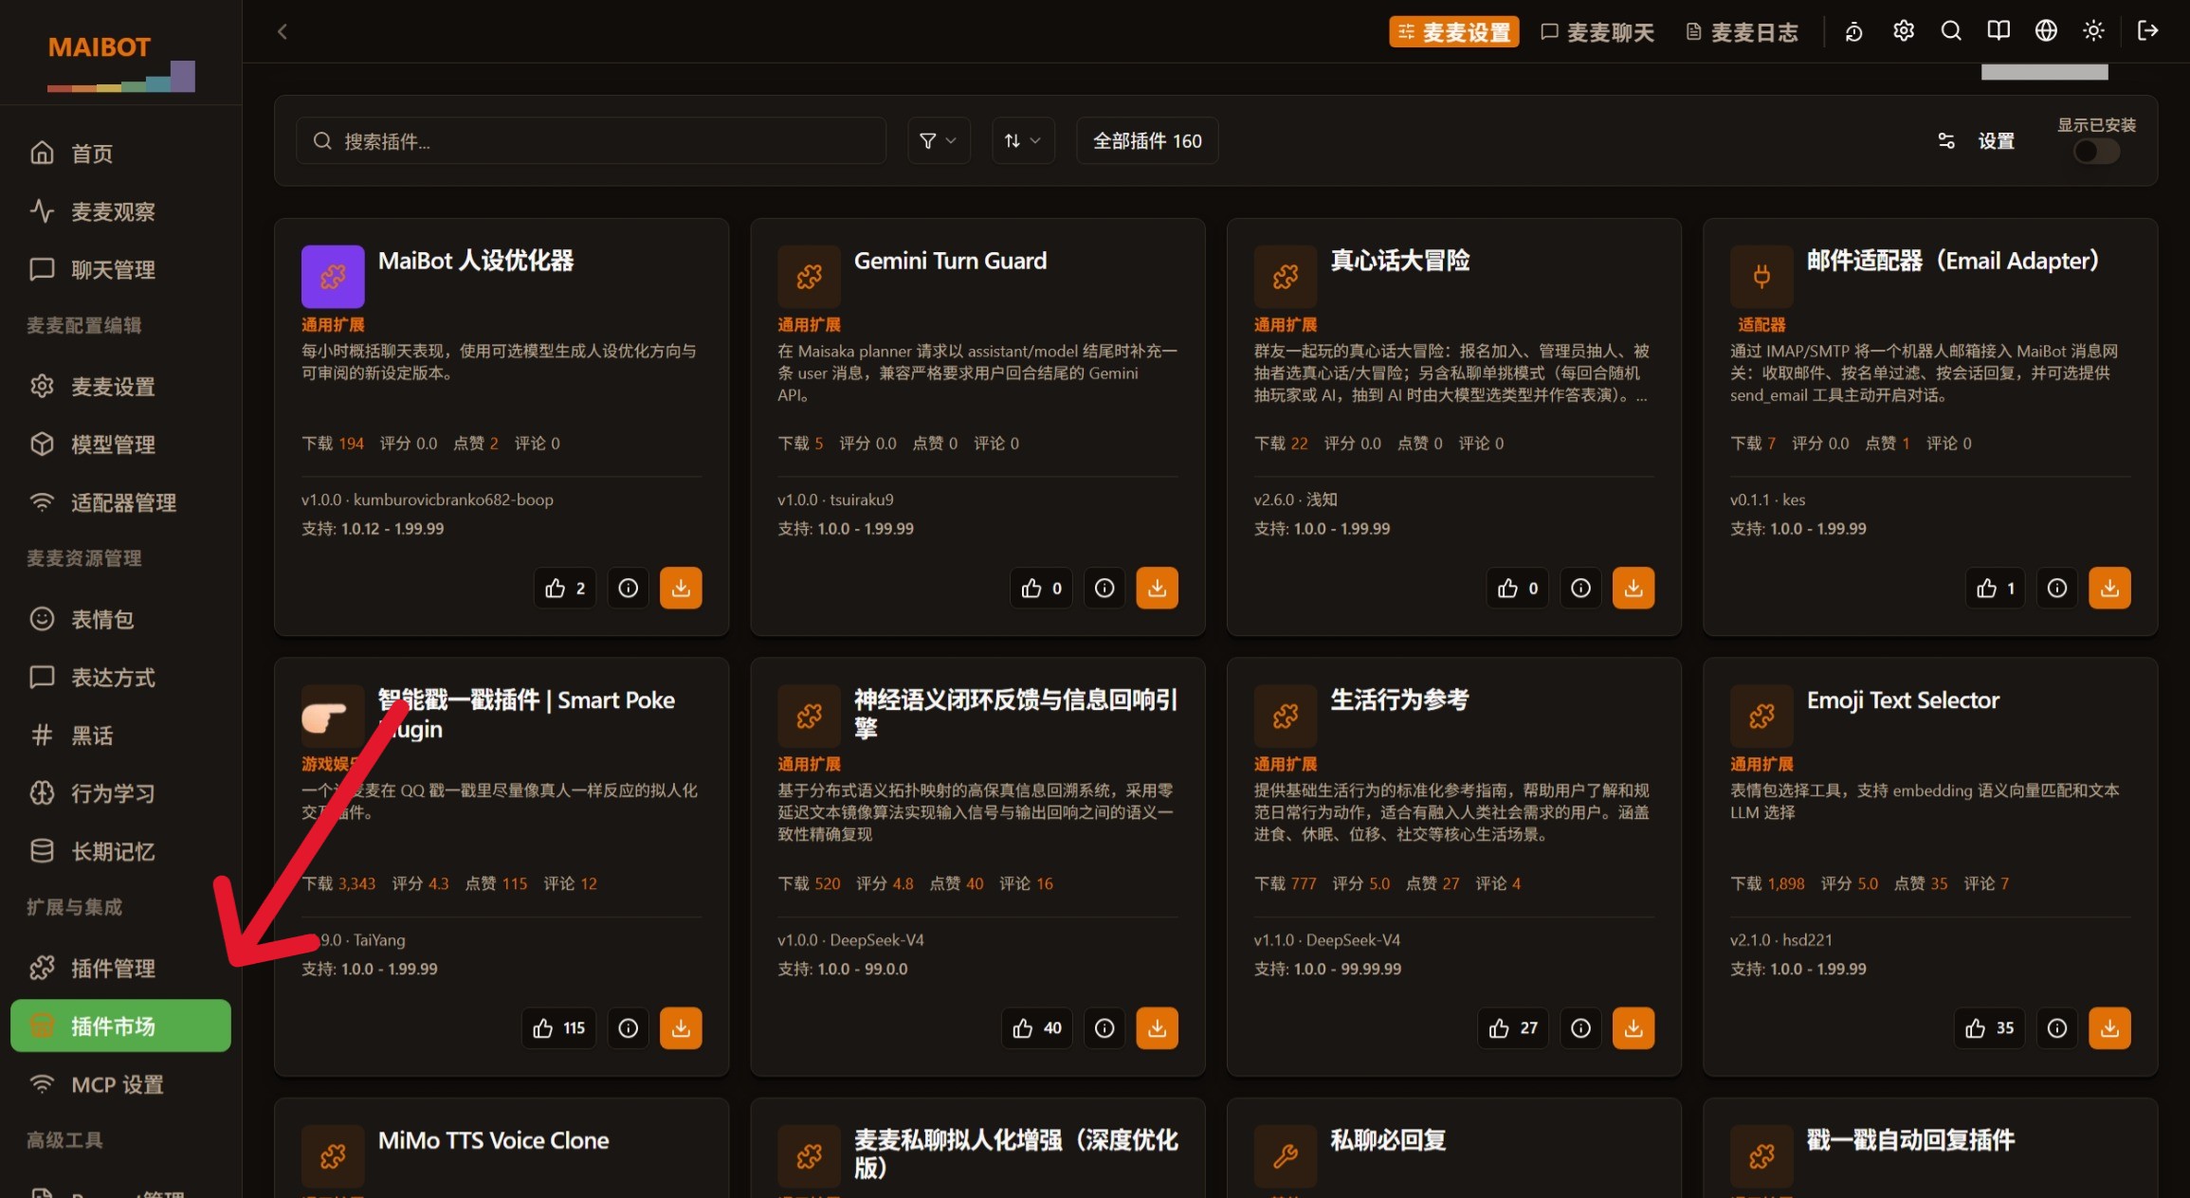Like the Emoji Text Selector plugin
The image size is (2190, 1198).
pos(1989,1027)
